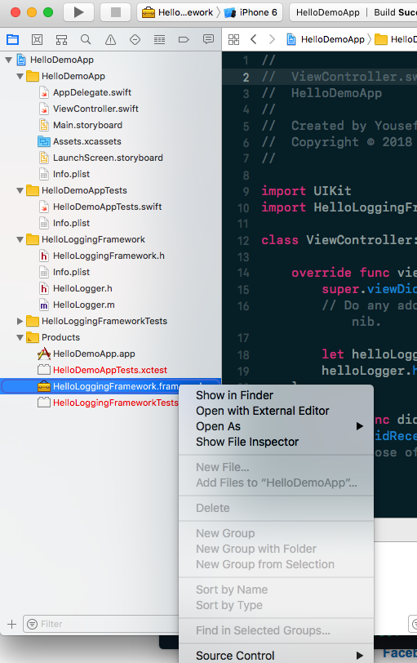Open the Issue navigator warning icon
This screenshot has width=417, height=663.
110,40
